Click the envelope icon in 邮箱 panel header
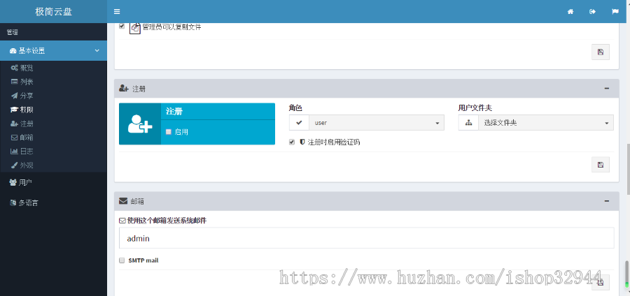Screen dimensions: 630x296 [x=123, y=200]
